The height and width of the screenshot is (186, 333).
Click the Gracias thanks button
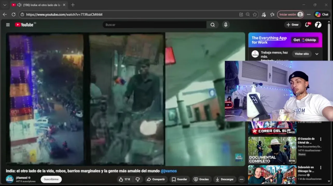[x=201, y=179]
